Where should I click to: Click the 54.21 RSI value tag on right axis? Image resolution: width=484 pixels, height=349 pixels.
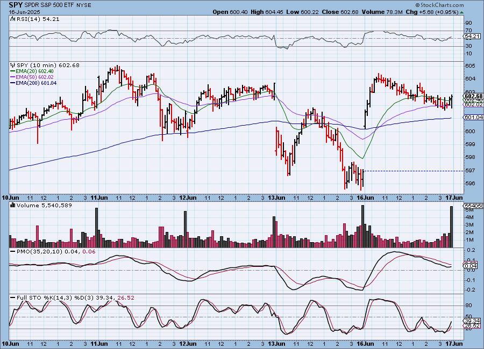click(472, 37)
